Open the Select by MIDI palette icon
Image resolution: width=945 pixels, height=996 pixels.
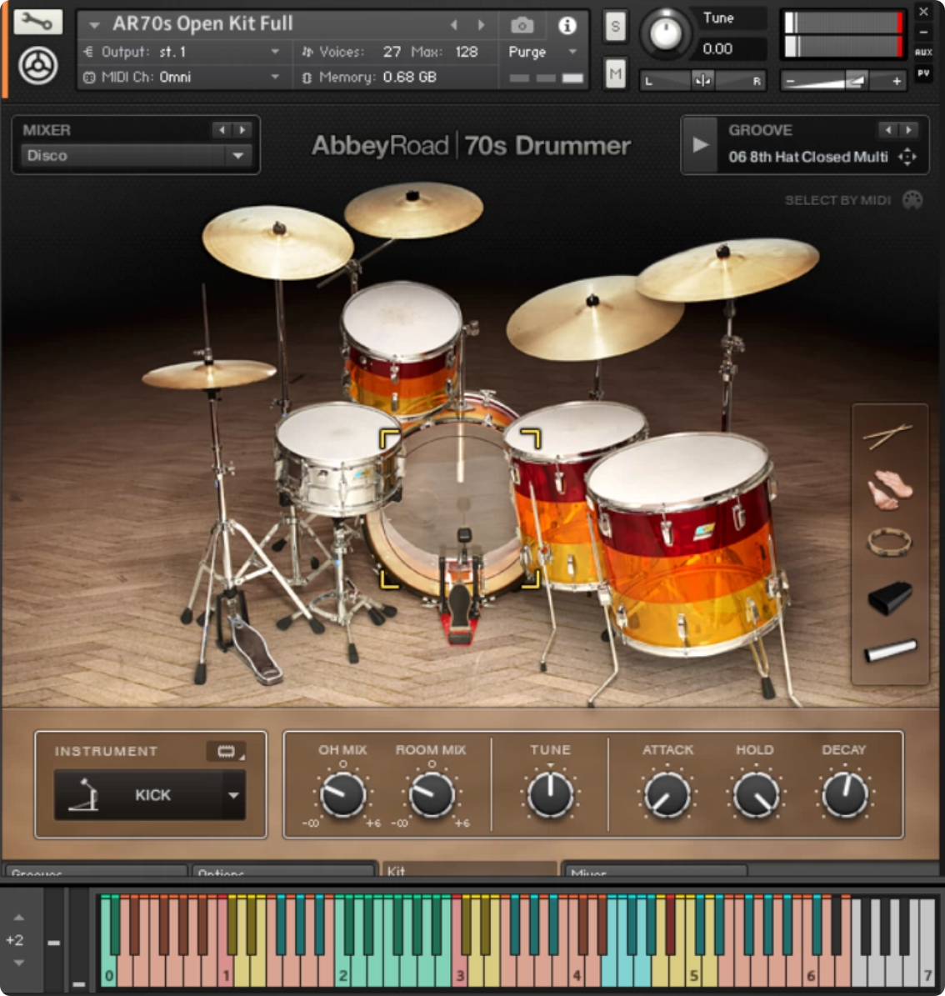(912, 200)
